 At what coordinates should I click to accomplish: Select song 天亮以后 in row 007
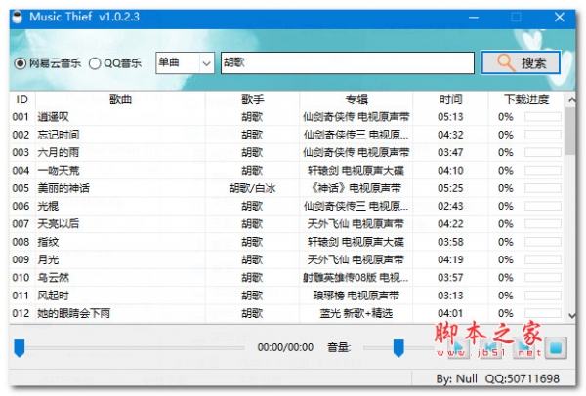tap(59, 224)
